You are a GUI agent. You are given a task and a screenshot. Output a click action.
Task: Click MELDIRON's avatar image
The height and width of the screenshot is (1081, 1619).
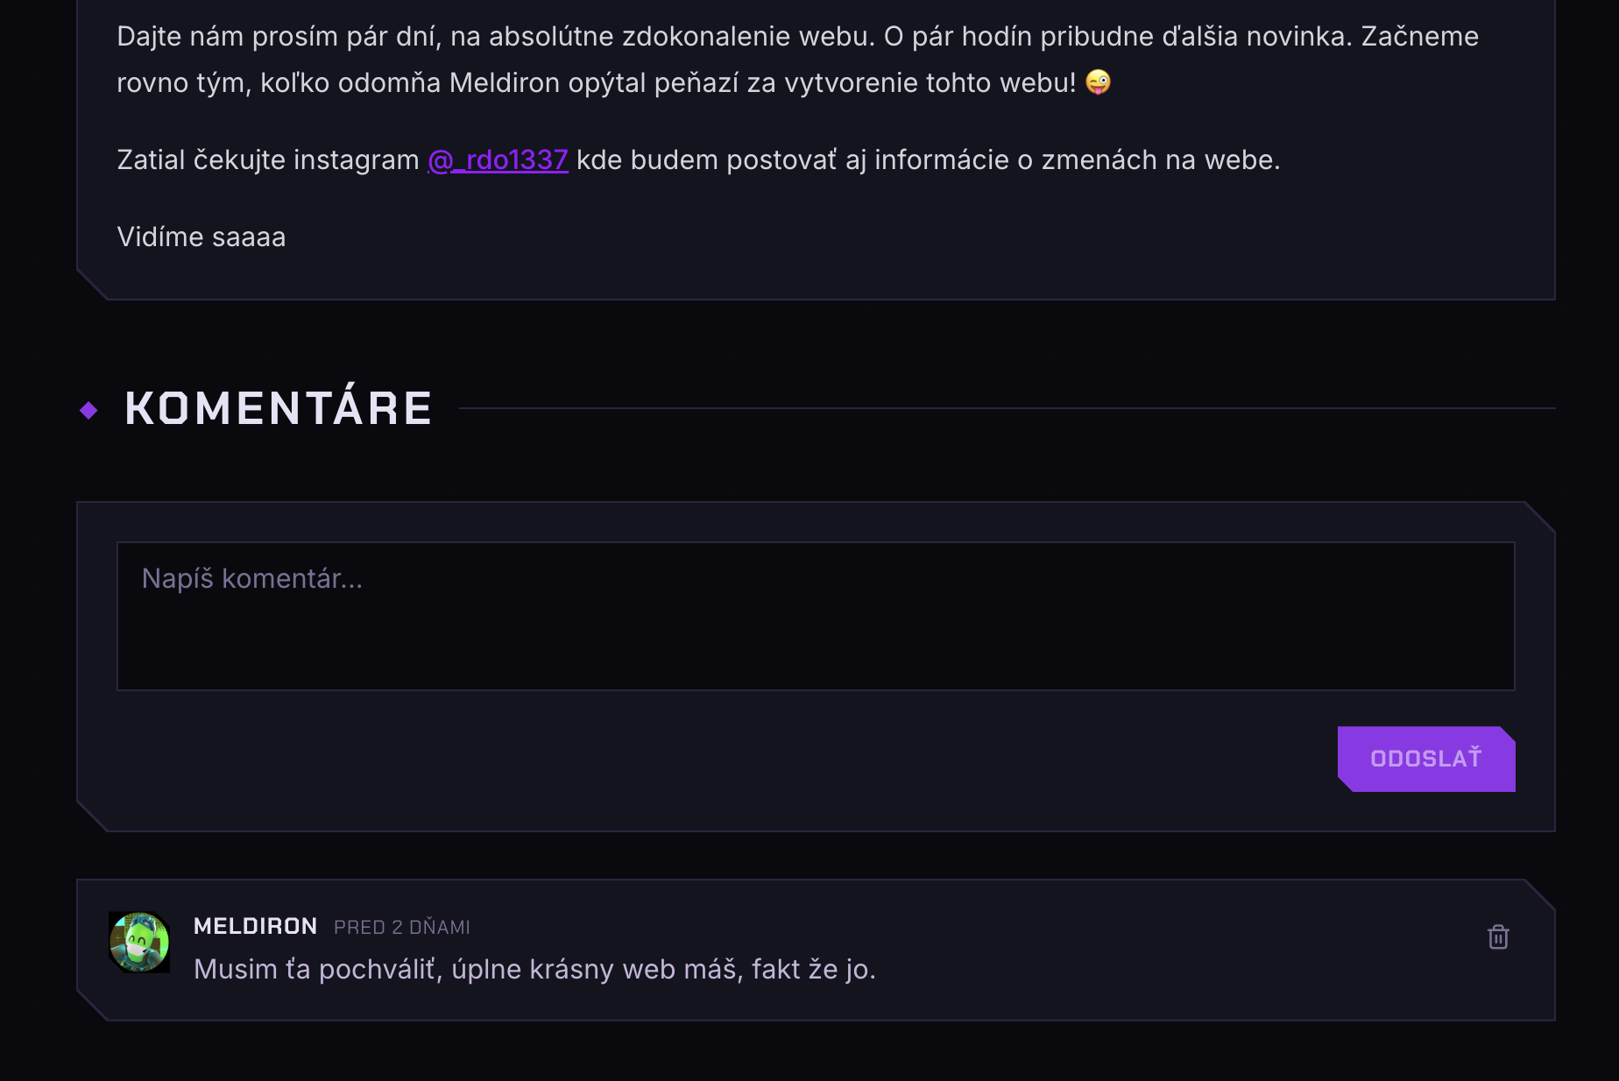[x=138, y=942]
